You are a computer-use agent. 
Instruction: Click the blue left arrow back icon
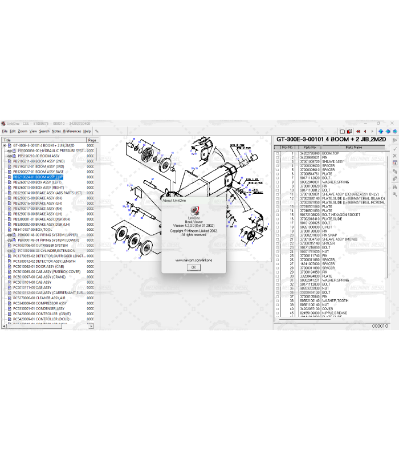click(x=387, y=131)
